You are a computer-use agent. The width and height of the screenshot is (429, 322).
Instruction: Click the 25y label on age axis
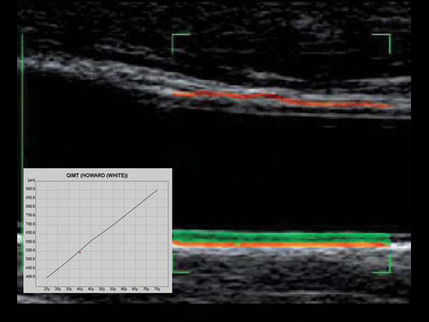point(47,289)
